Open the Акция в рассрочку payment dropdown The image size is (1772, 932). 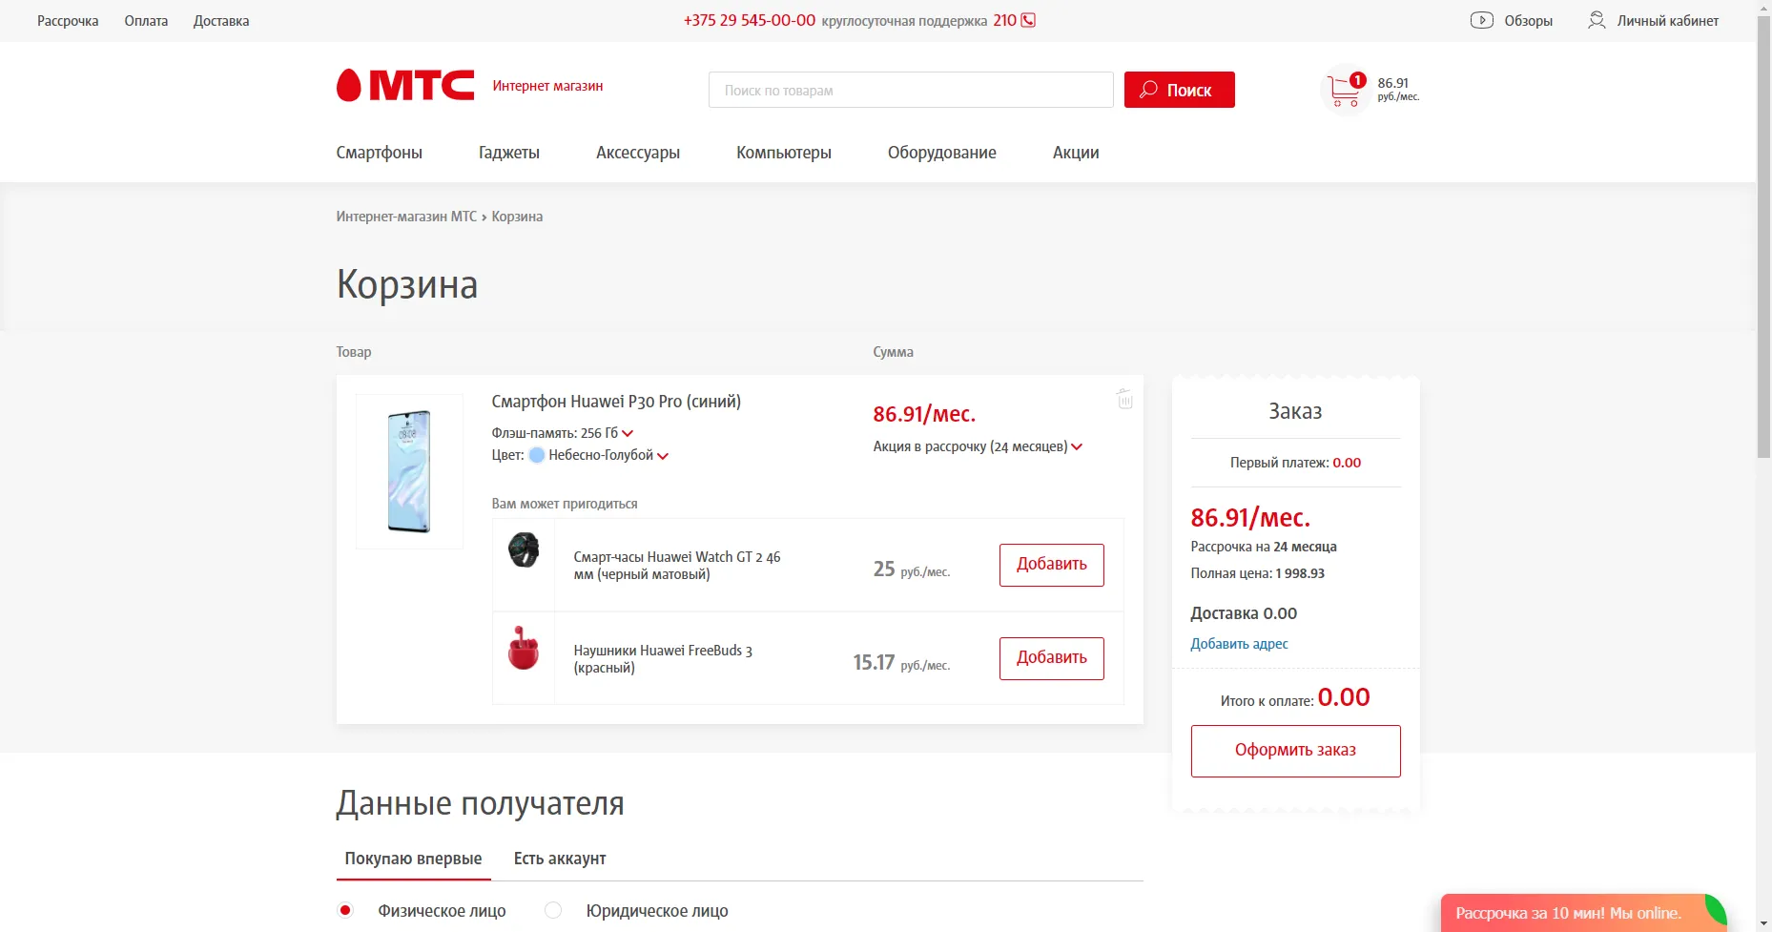pos(979,446)
